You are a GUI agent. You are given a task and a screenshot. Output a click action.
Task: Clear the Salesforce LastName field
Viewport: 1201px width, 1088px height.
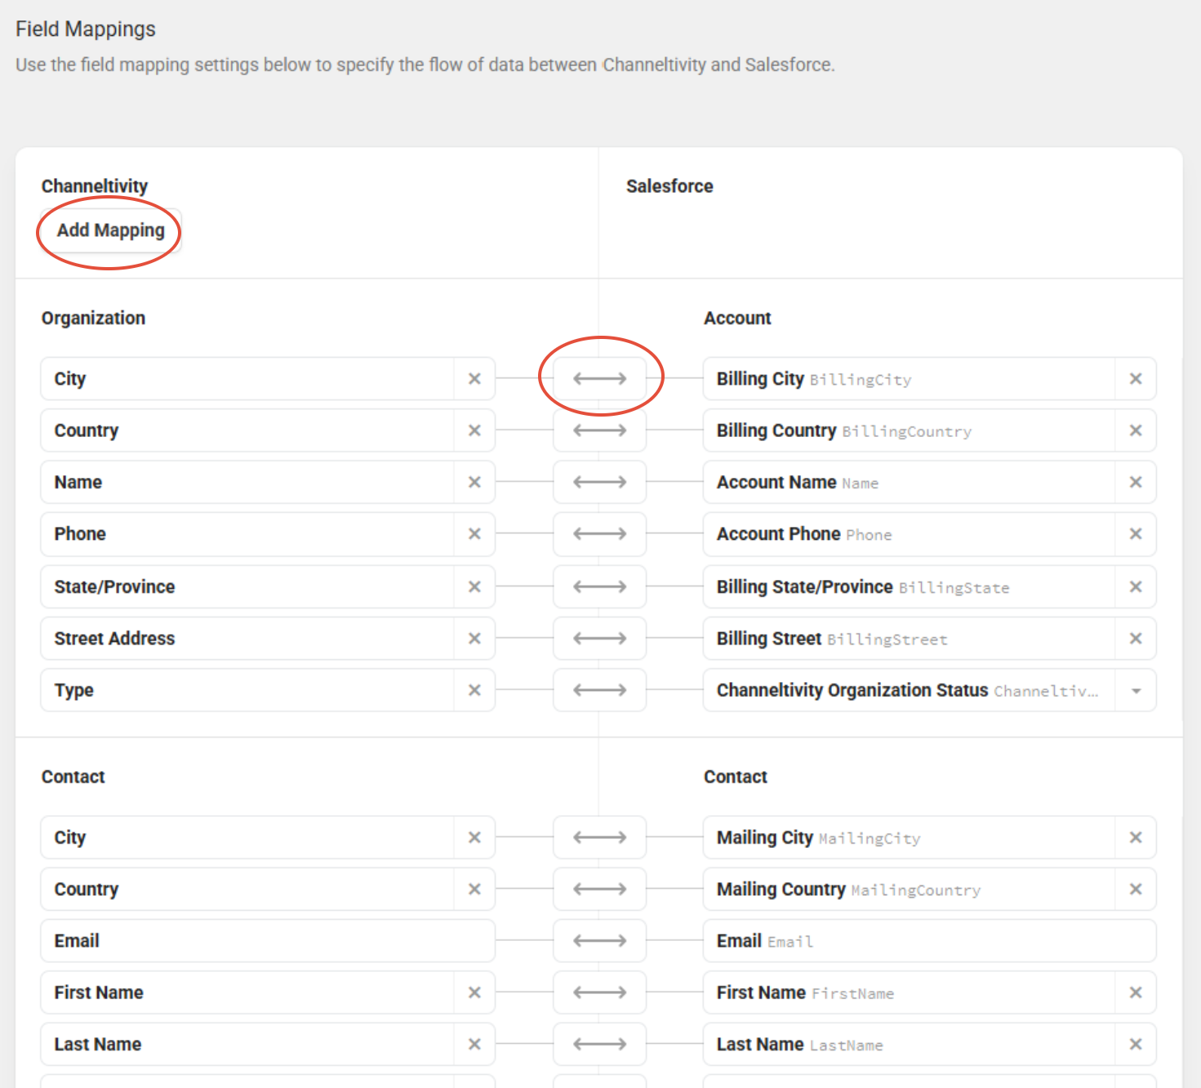point(1136,1044)
